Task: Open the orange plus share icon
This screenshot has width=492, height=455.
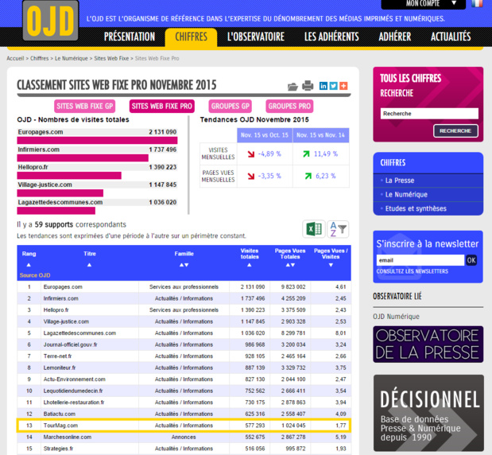Action: [343, 86]
